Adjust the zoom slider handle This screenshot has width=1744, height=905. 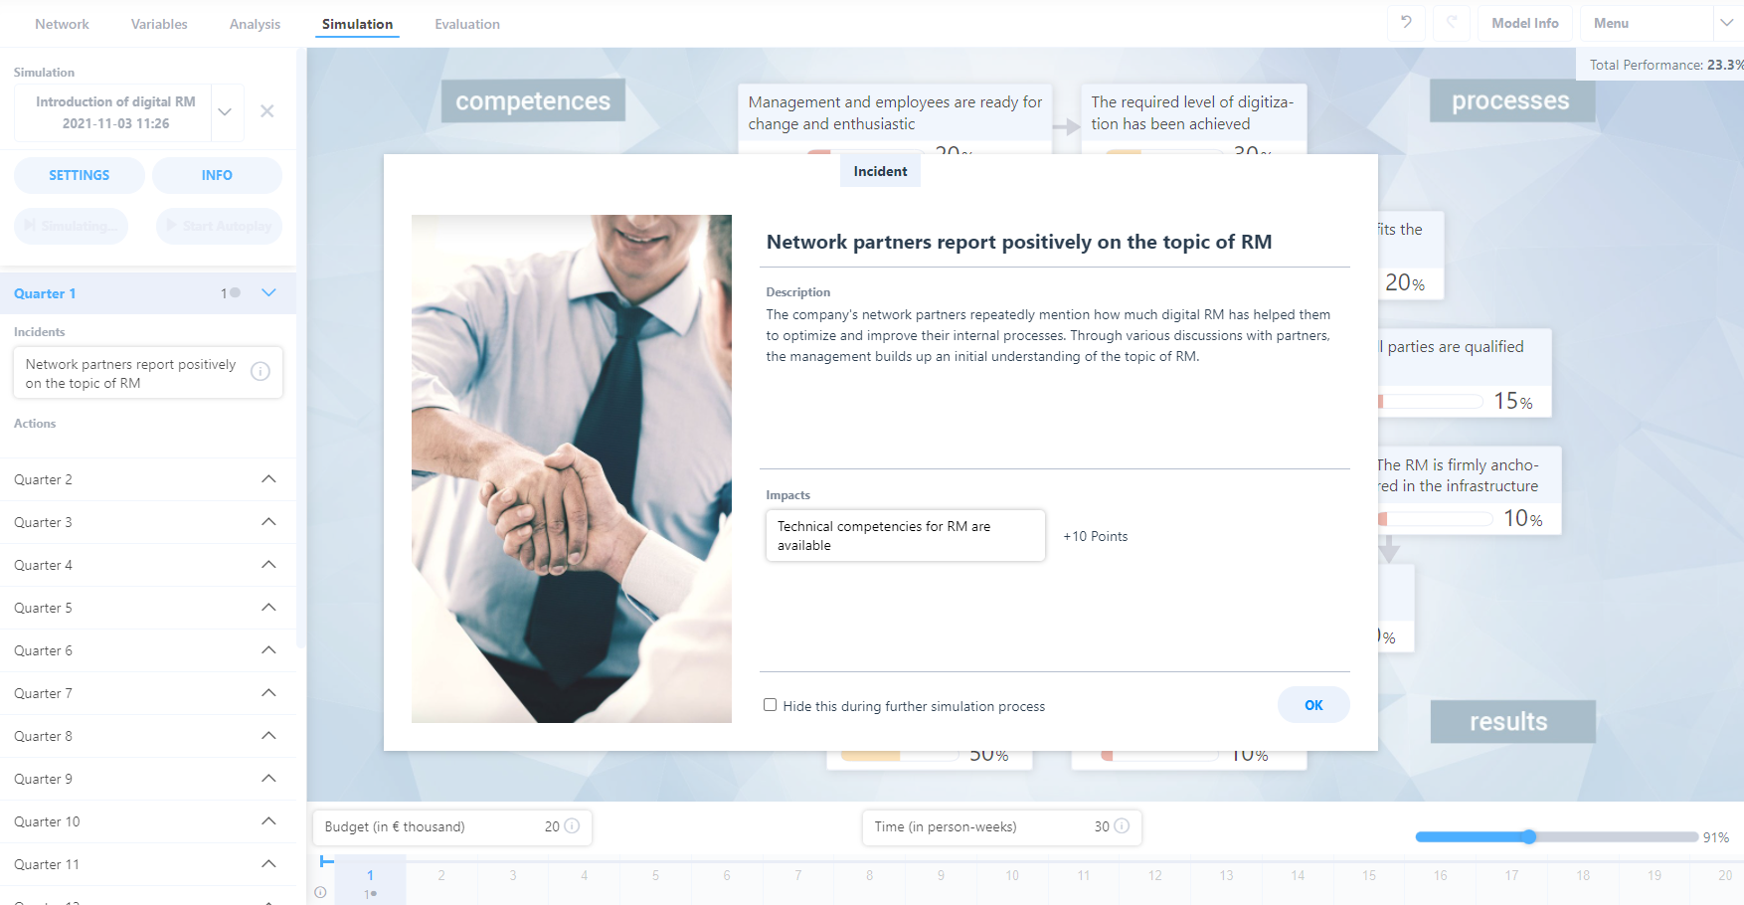click(1529, 837)
